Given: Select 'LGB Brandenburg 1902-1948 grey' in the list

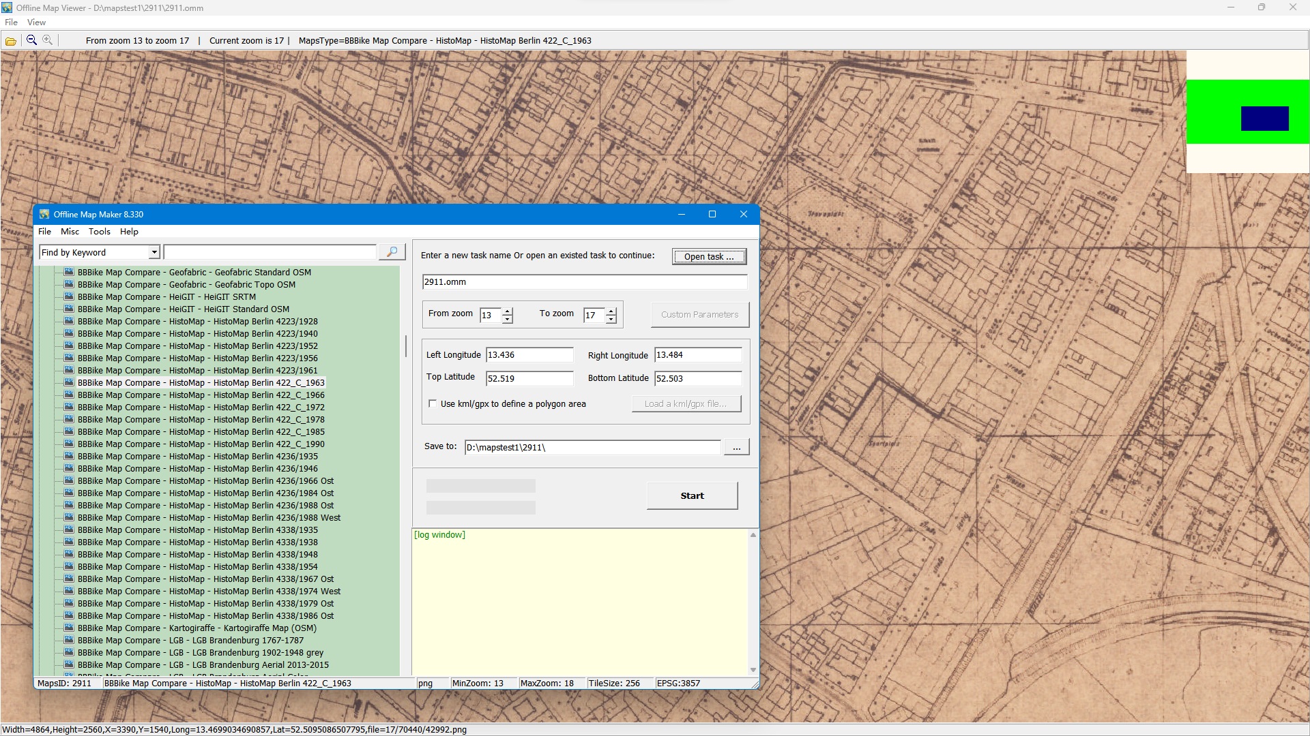Looking at the screenshot, I should (201, 652).
